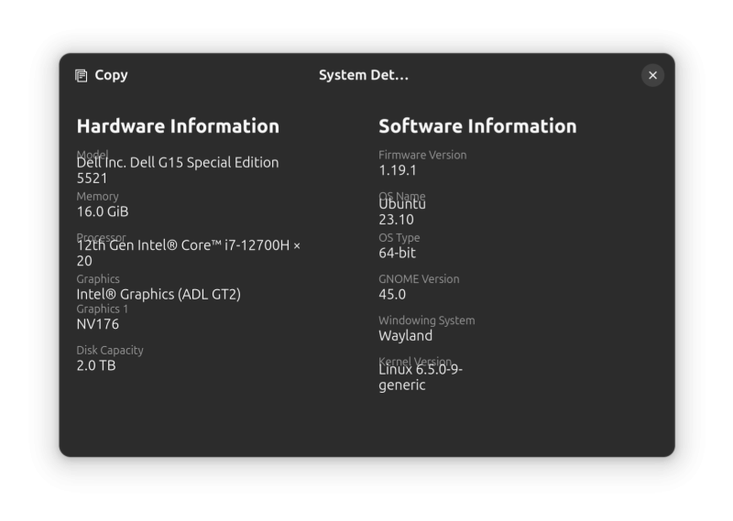Click the 16.0 GiB memory value
Viewport: 733px width, 521px height.
(103, 212)
